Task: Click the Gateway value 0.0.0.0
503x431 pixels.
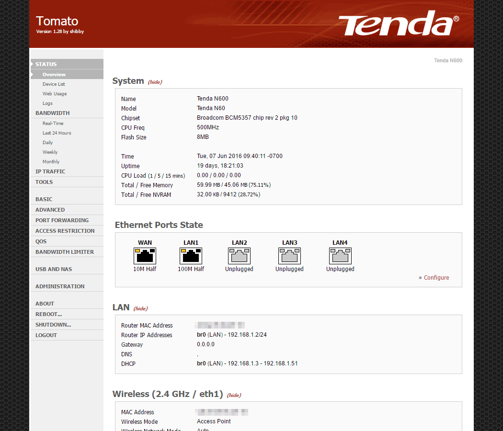Action: pos(206,344)
